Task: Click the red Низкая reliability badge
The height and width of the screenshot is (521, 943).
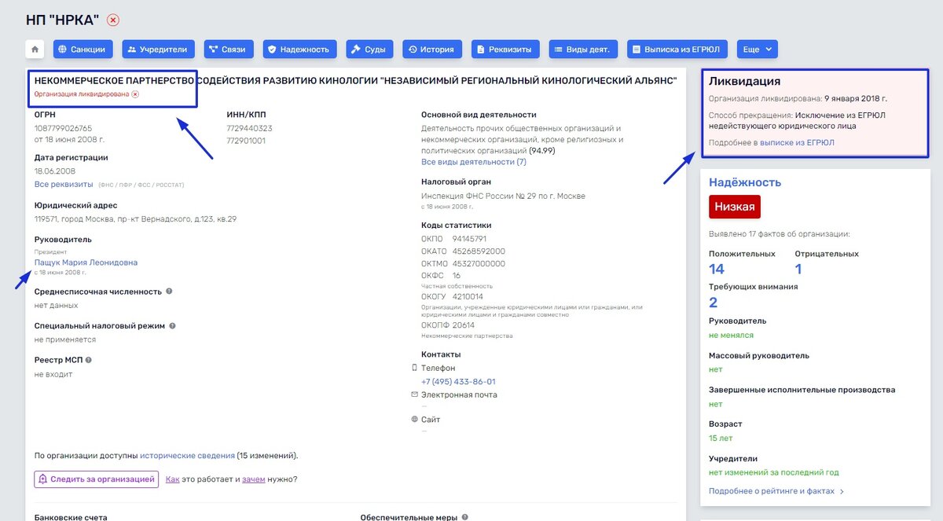Action: click(735, 207)
